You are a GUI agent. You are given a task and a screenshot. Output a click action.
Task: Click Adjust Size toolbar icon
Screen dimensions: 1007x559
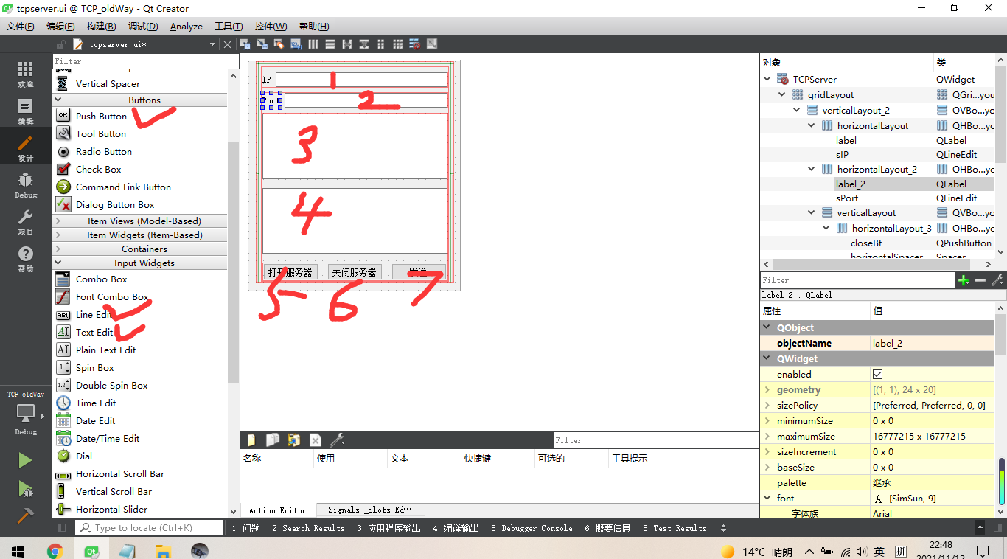pos(432,44)
